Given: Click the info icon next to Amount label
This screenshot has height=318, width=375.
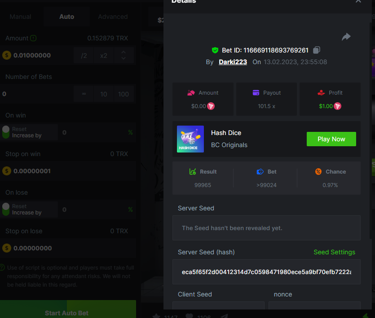Looking at the screenshot, I should pyautogui.click(x=34, y=38).
